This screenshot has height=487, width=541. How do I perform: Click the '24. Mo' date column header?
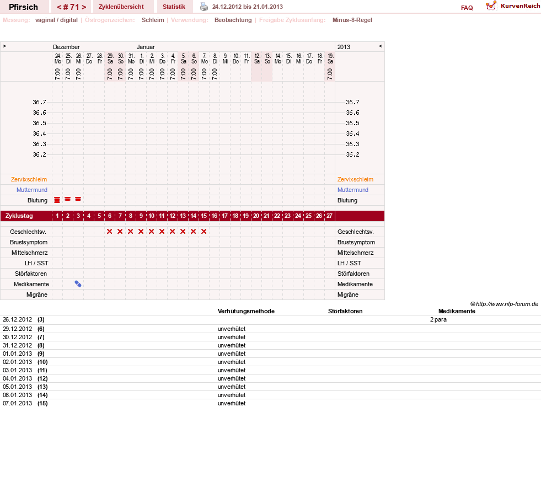pos(57,58)
